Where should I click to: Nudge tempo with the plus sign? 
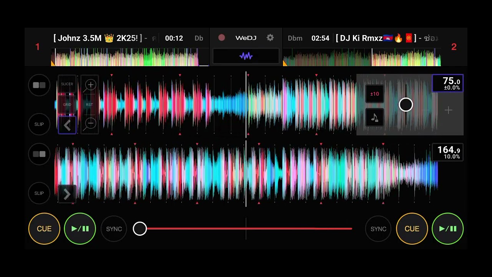coord(448,110)
